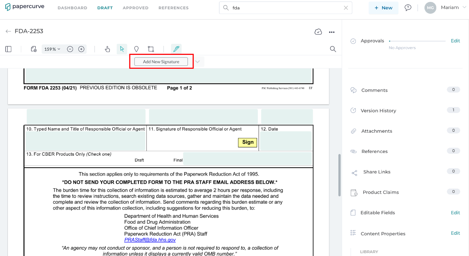Select the Pan hand tool

(x=107, y=49)
